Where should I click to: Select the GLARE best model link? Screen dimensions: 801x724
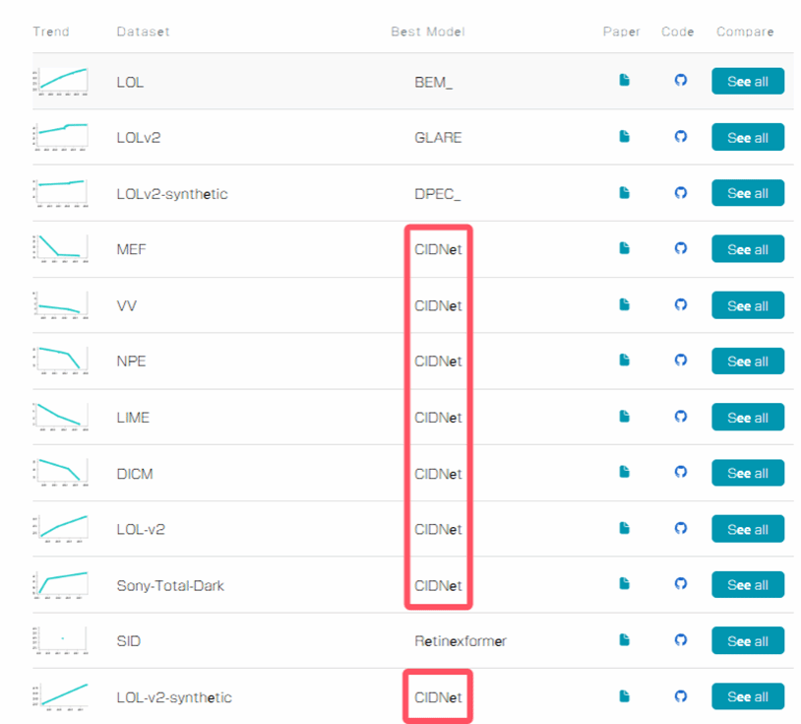click(438, 138)
